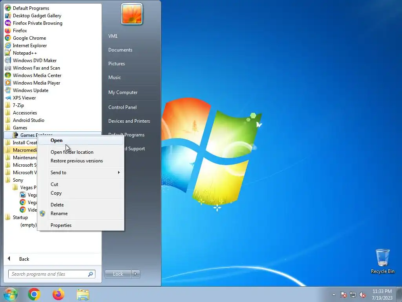
Task: Expand the 7-Zip folder
Action: click(x=15, y=105)
